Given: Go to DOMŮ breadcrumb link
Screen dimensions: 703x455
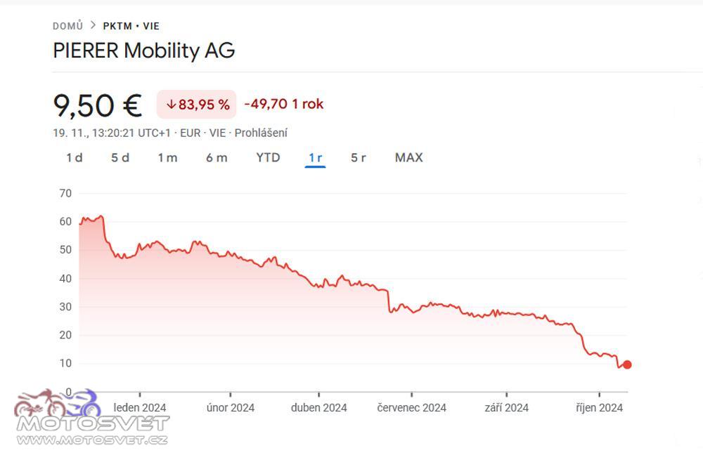Looking at the screenshot, I should point(67,26).
